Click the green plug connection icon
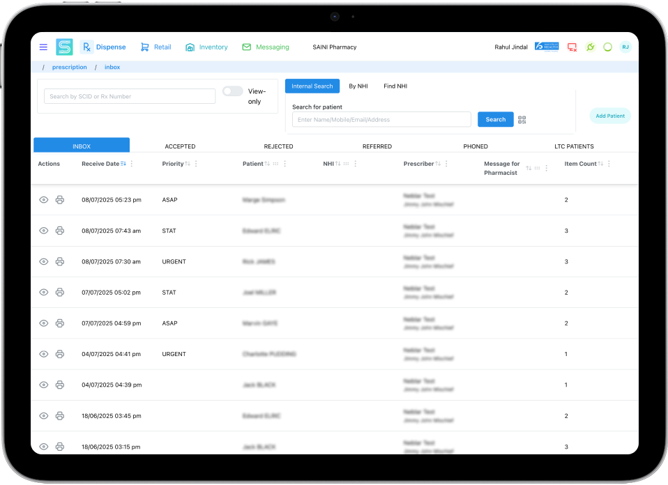 [590, 47]
